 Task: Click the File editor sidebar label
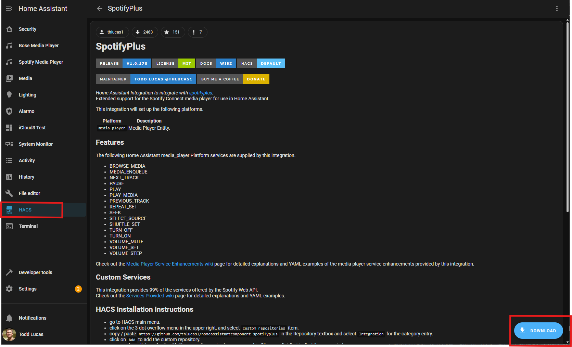click(x=29, y=193)
